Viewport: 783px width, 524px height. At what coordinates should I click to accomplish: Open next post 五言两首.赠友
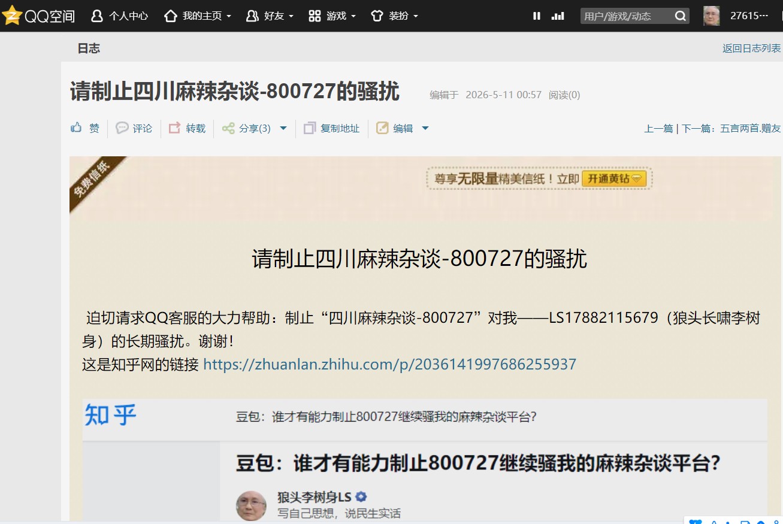751,128
